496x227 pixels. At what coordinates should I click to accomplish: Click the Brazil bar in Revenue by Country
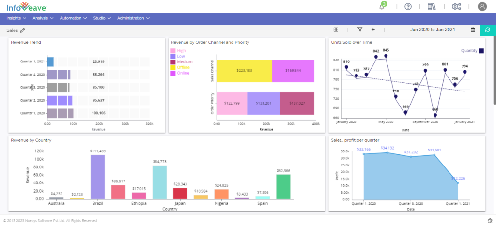97,177
